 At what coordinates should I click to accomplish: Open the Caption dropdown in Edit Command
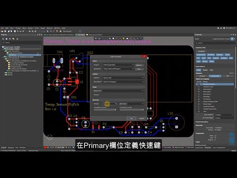point(143,78)
